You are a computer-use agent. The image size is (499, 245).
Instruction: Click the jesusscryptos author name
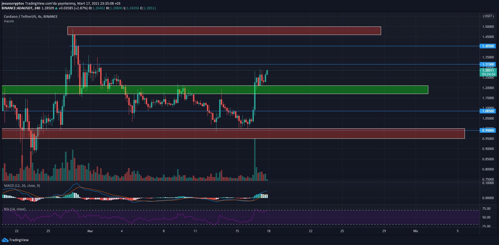point(13,4)
